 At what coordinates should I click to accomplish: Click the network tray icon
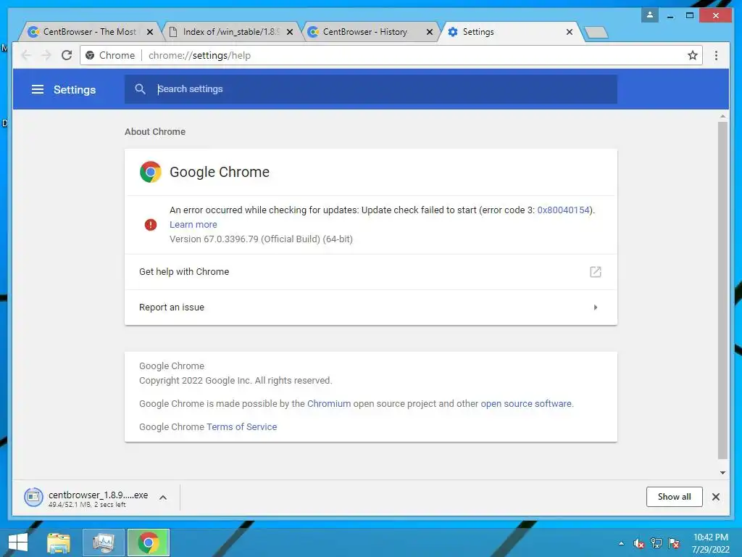(656, 543)
